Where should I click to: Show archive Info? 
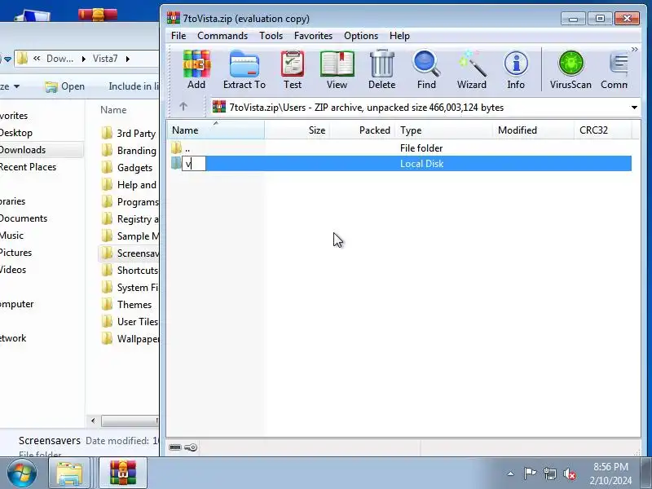coord(516,70)
